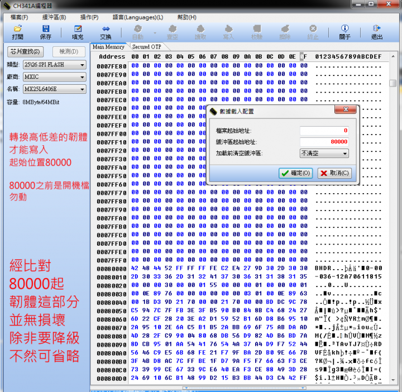
Task: Click the hex view scroll down arrow
Action: [393, 380]
